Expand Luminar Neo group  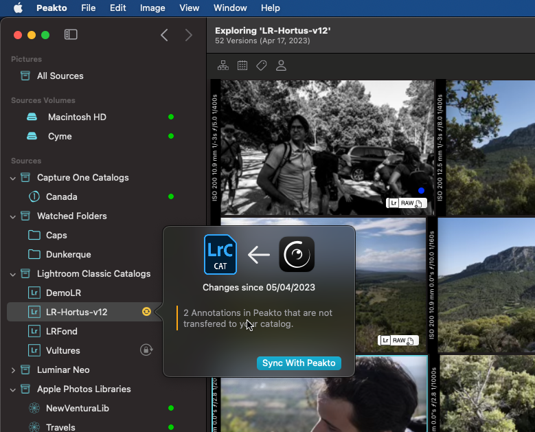tap(13, 370)
